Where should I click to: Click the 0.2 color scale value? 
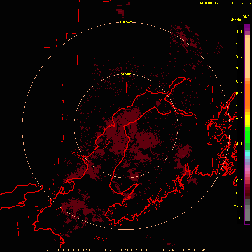(x=239, y=181)
